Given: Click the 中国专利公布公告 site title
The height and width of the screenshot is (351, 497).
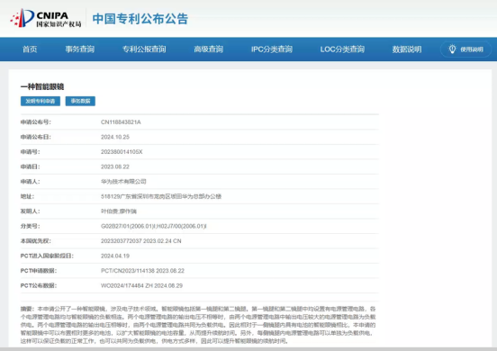Looking at the screenshot, I should pyautogui.click(x=140, y=18).
